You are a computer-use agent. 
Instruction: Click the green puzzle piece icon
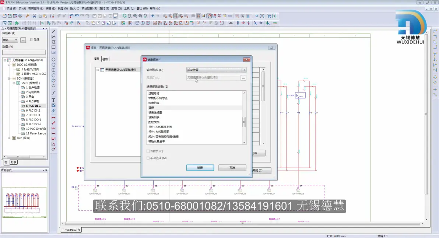click(x=17, y=23)
